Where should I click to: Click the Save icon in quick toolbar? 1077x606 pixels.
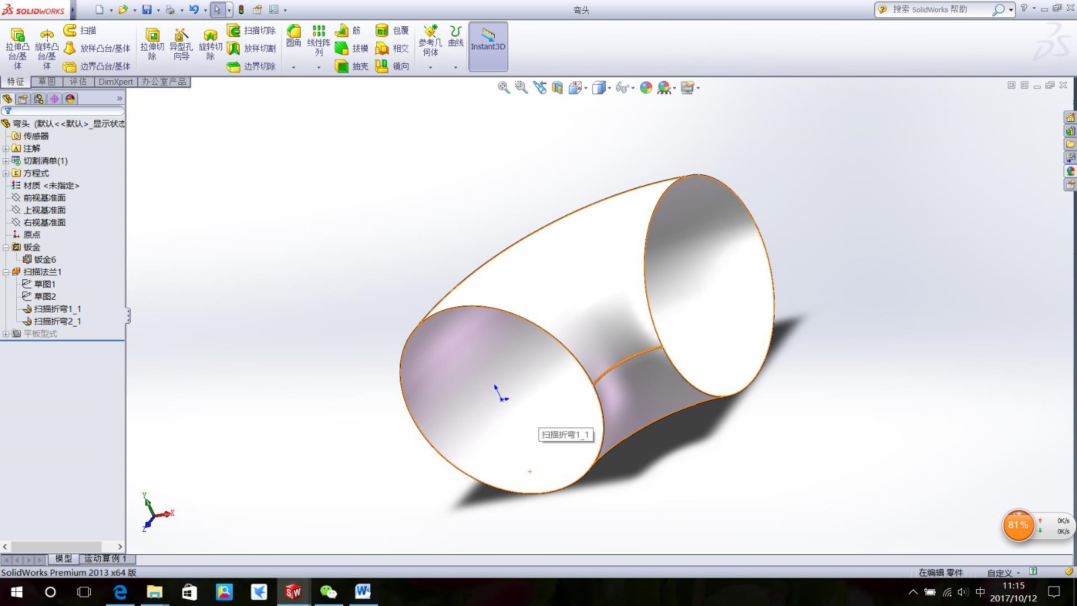(x=147, y=9)
